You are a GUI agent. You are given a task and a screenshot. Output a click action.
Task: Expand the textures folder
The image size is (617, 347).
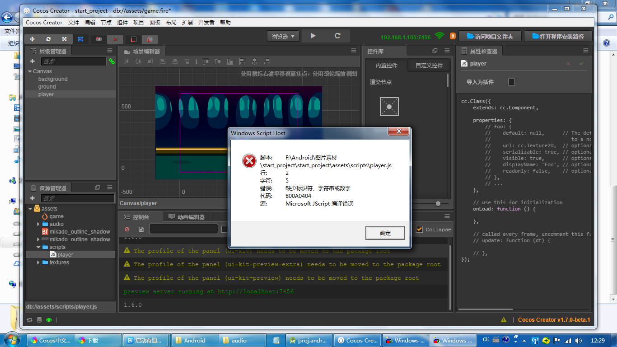(x=38, y=263)
